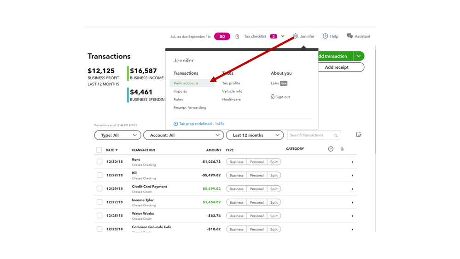460x259 pixels.
Task: Click the $12,125 business profit figure
Action: (x=101, y=71)
